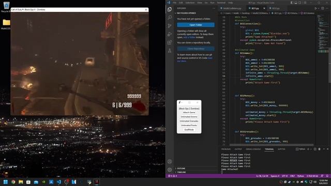This screenshot has width=331, height=186.
Task: Click Unlimited Grenades in the trainer window
Action: click(x=189, y=121)
